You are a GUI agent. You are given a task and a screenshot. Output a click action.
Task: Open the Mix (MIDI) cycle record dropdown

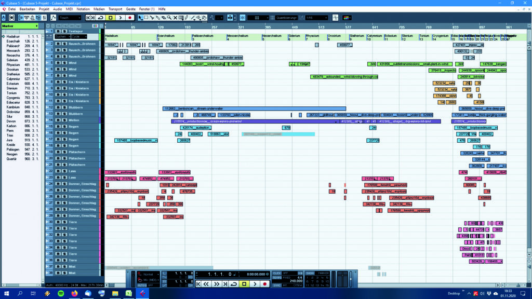(149, 280)
